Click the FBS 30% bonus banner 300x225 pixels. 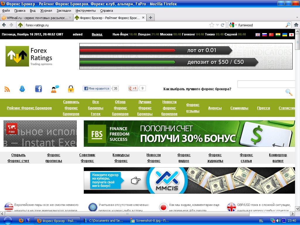(189, 134)
